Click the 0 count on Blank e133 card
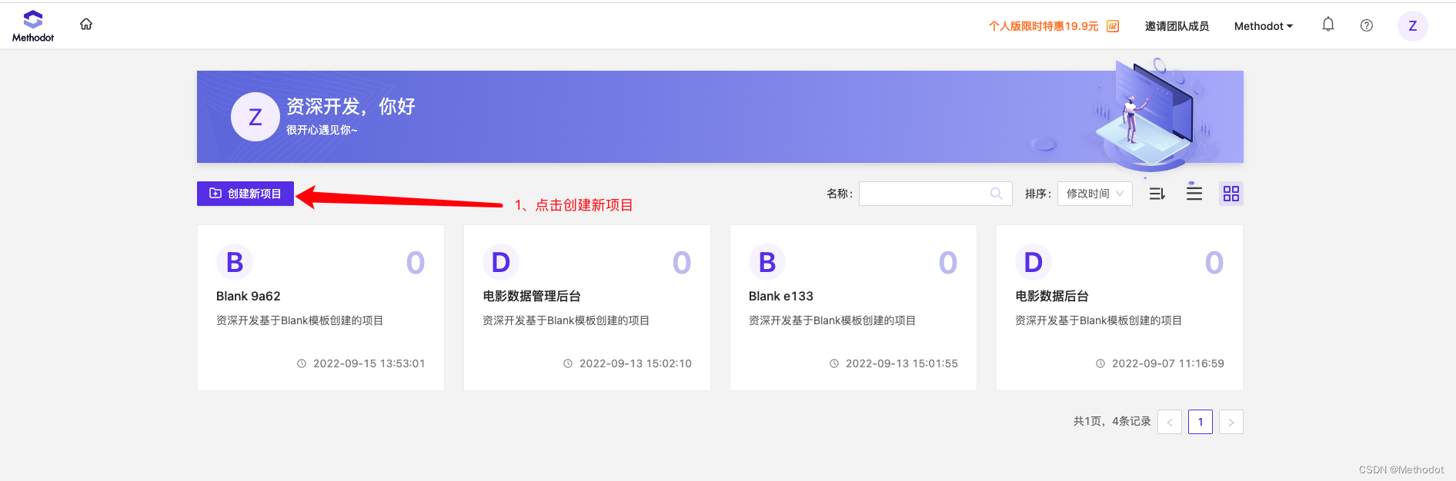Screen dimensions: 1456x481 coord(948,263)
